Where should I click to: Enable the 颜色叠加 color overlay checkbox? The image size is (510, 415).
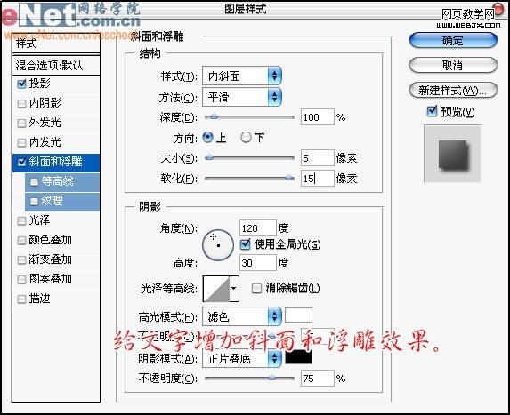click(x=21, y=240)
